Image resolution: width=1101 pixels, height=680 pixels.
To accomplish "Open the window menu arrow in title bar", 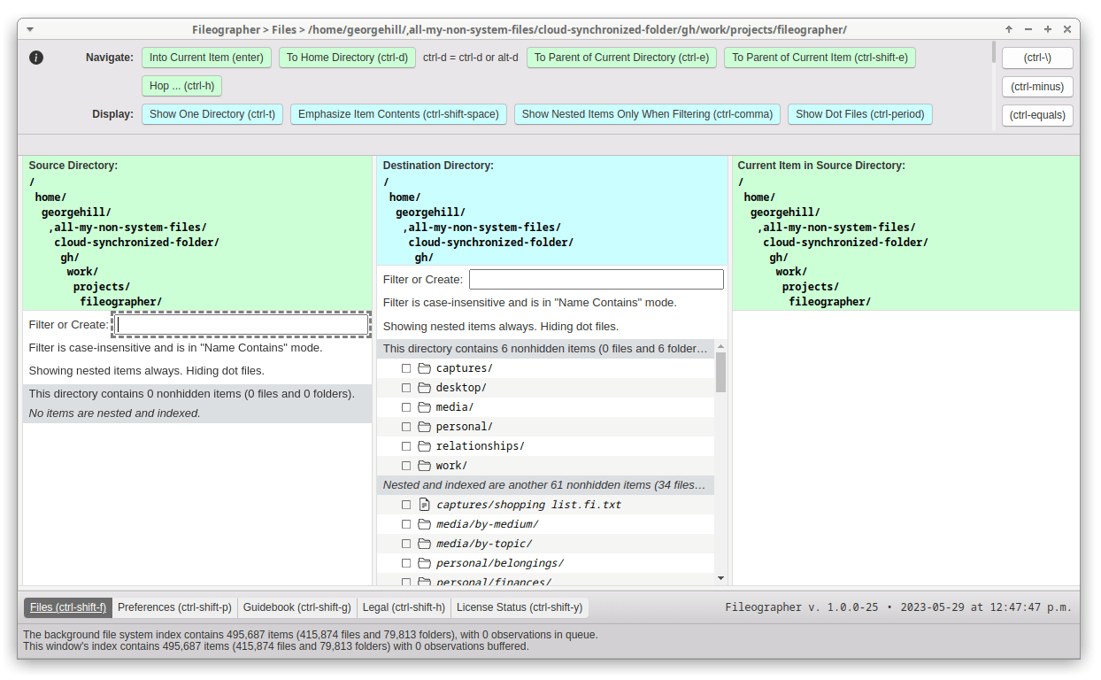I will click(x=30, y=29).
